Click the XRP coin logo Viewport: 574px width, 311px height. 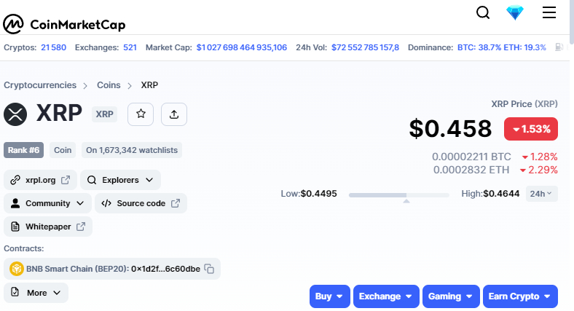click(x=15, y=114)
